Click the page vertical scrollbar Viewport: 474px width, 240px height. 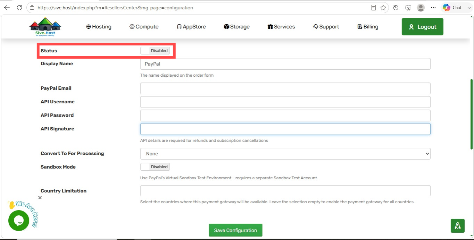coord(472,114)
